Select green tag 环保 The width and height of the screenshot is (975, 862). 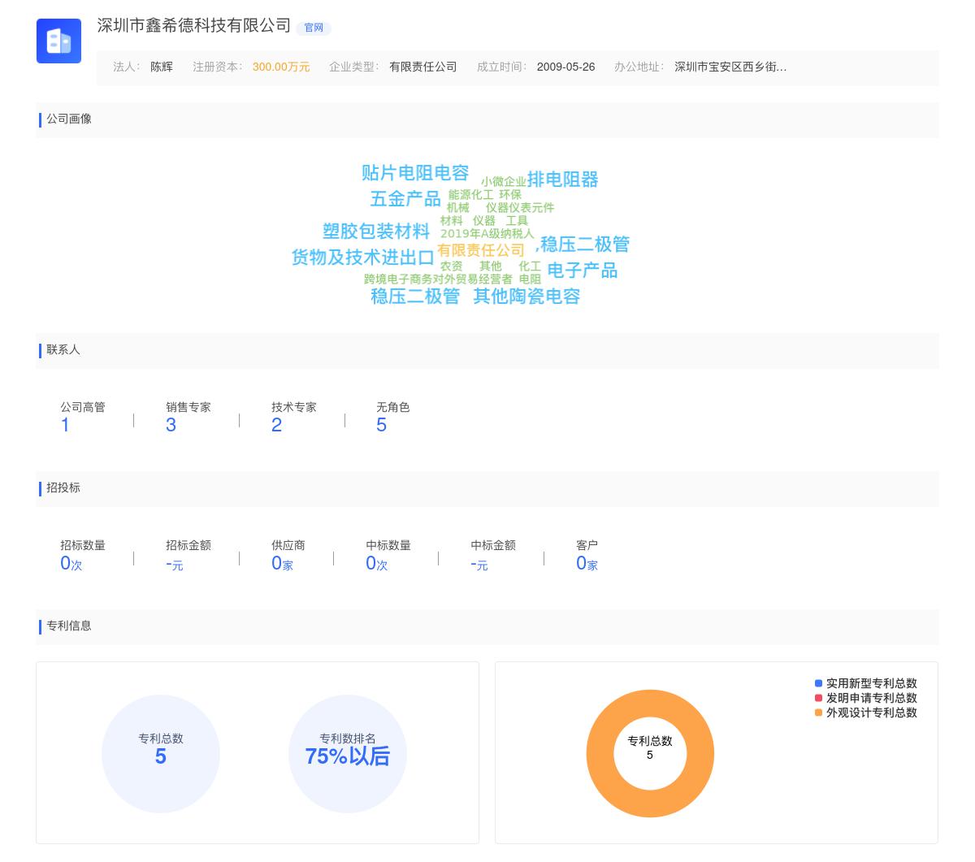point(510,195)
